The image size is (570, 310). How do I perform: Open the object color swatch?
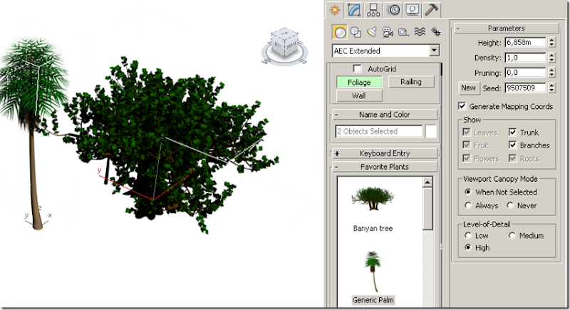click(x=431, y=131)
